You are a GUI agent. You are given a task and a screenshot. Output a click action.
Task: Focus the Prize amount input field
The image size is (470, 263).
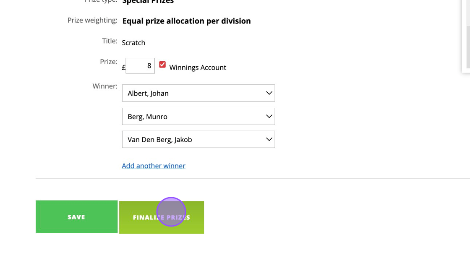[x=140, y=65]
